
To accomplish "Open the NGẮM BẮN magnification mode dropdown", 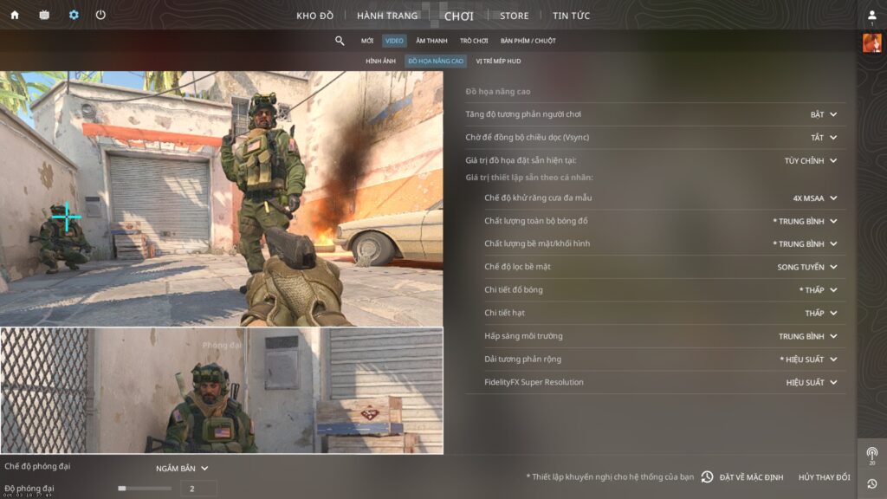I will (182, 469).
